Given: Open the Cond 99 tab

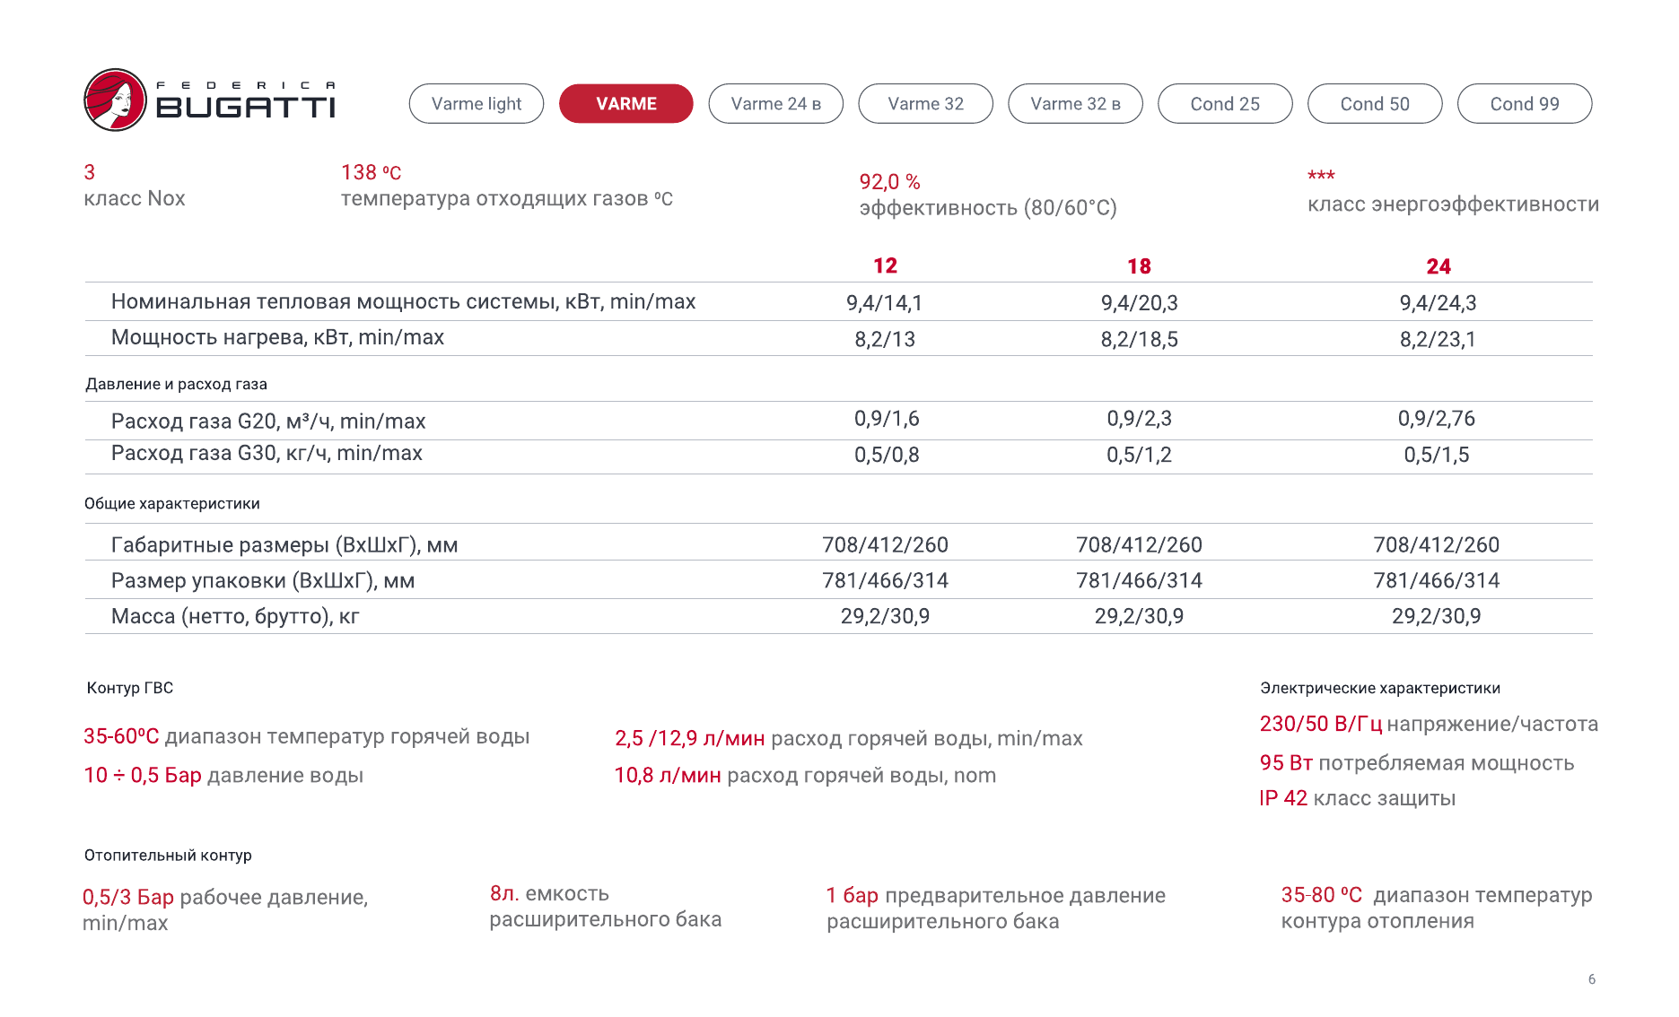Looking at the screenshot, I should (x=1525, y=104).
